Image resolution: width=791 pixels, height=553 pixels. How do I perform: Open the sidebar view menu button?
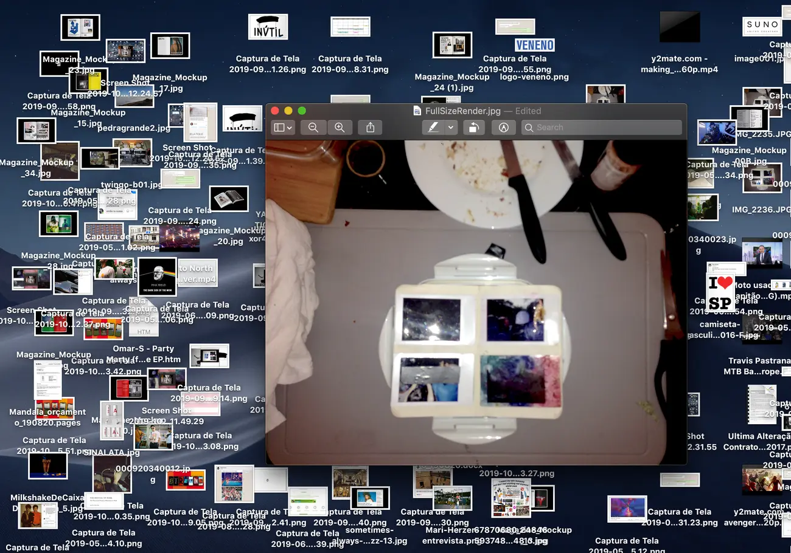[x=283, y=128]
